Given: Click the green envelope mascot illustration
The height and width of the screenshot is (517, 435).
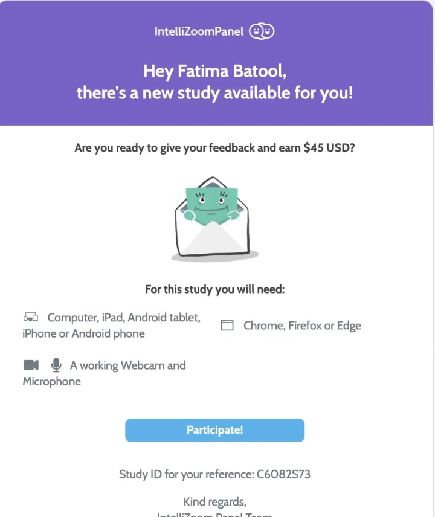Looking at the screenshot, I should [213, 219].
